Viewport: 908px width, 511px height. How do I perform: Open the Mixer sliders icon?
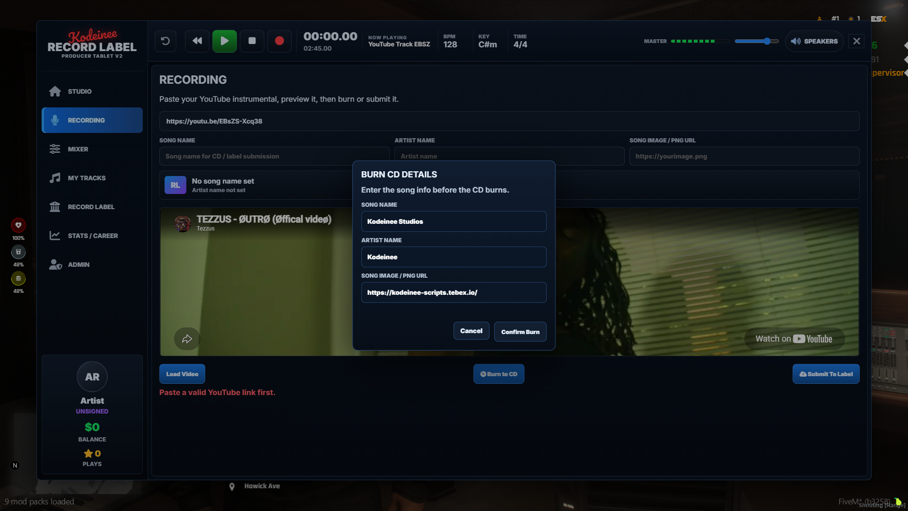pos(55,149)
